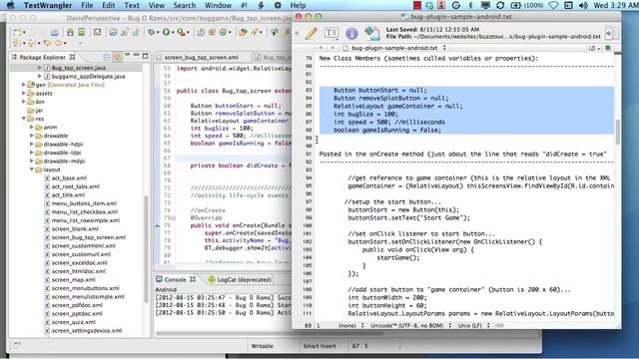639x359 pixels.
Task: Expand the anim folder under res
Action: (32, 127)
